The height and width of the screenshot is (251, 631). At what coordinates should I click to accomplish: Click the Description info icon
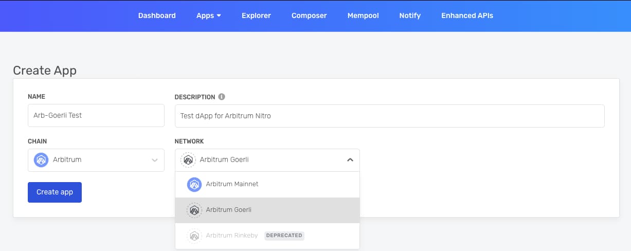point(222,97)
